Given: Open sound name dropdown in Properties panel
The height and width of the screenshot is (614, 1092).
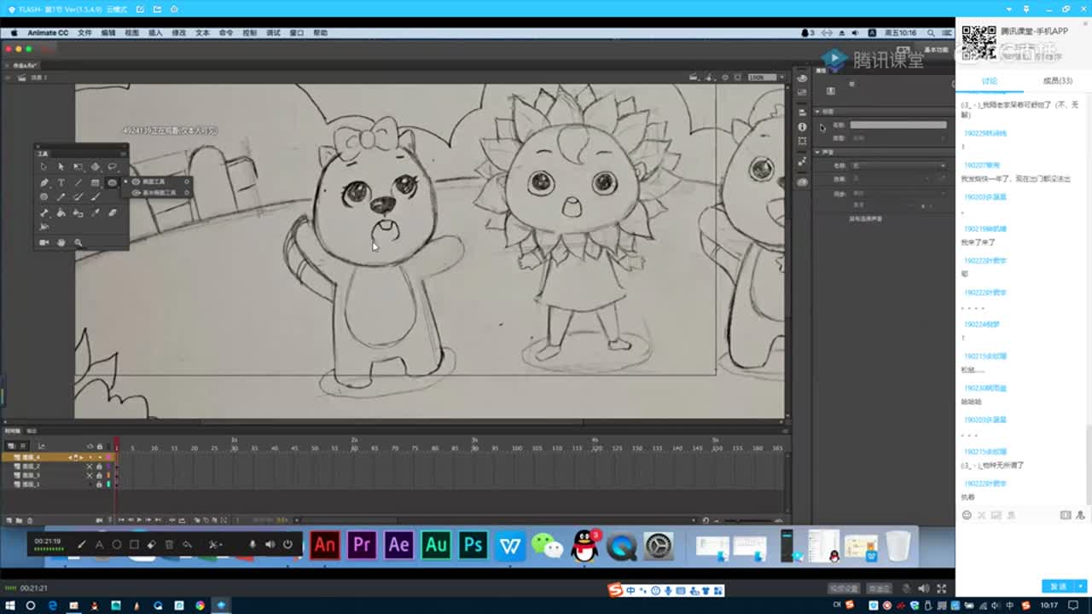Looking at the screenshot, I should point(899,166).
